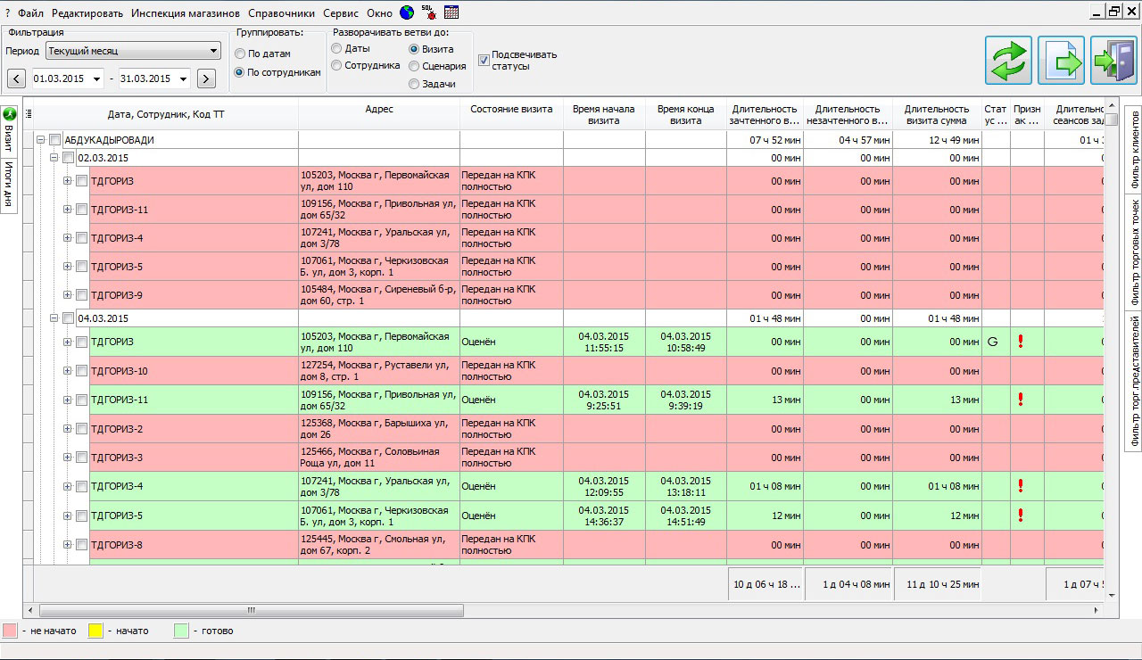Go to next period arrow button
The image size is (1142, 660).
(206, 78)
